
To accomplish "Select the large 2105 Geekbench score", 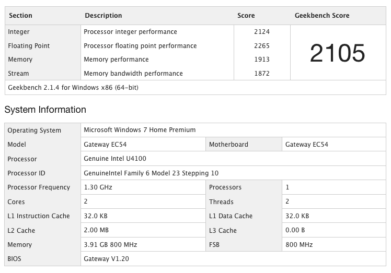I will coord(337,53).
